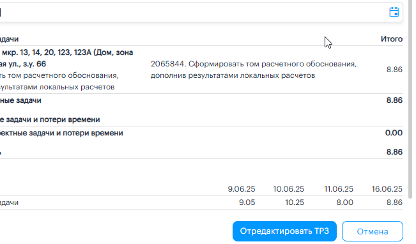Select the 8.00 hours cell
416x244 pixels.
click(345, 202)
